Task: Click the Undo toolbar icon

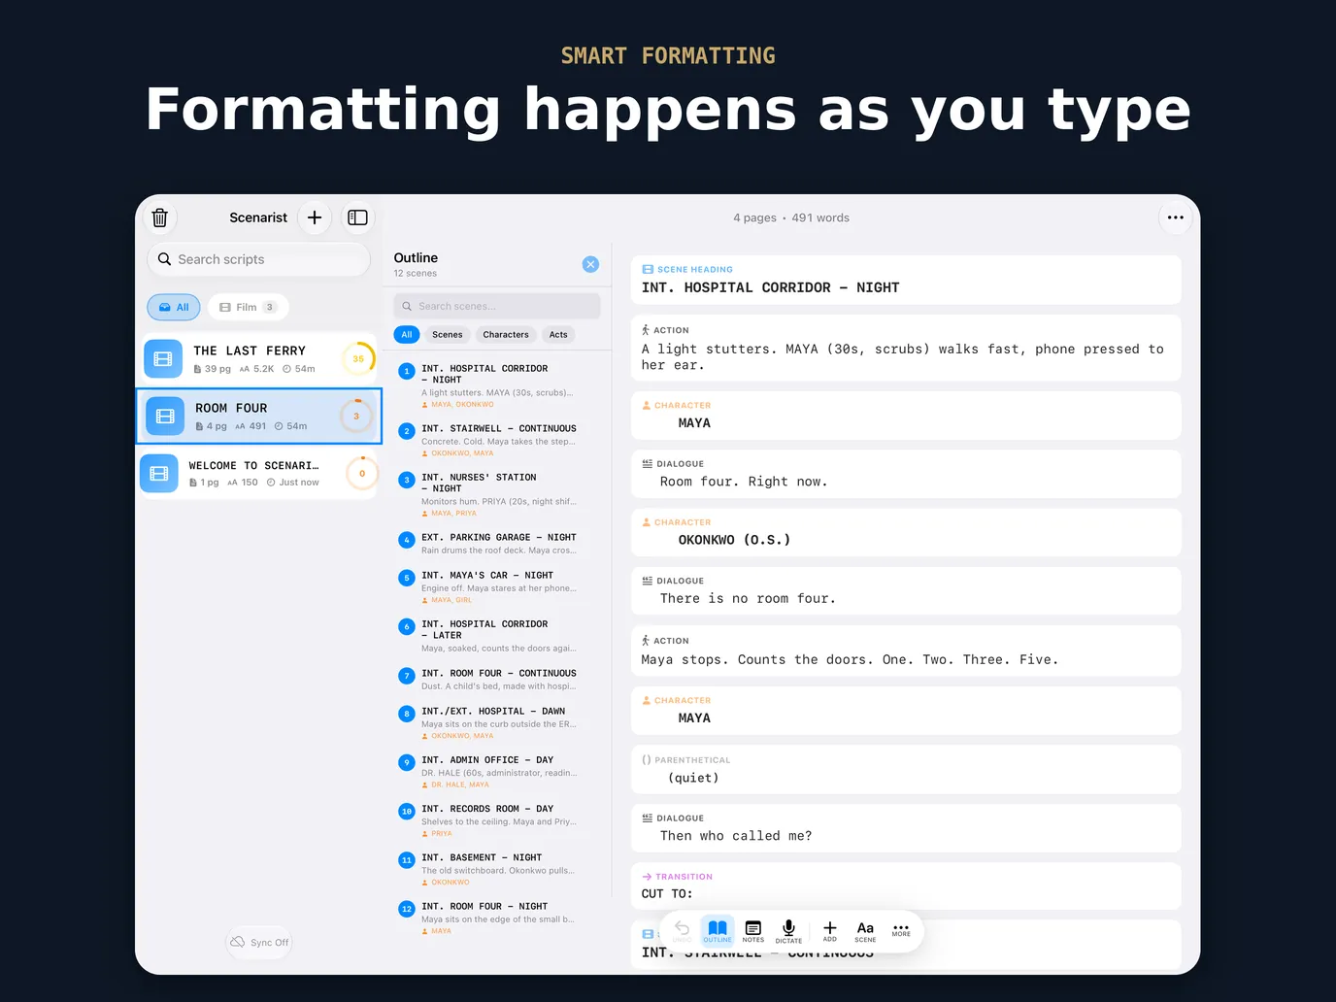Action: [682, 931]
